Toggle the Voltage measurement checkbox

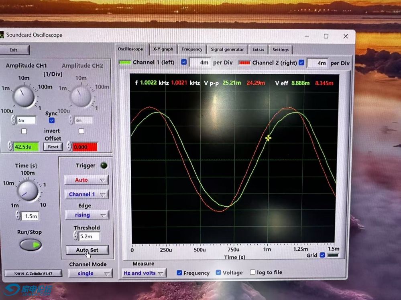(218, 272)
